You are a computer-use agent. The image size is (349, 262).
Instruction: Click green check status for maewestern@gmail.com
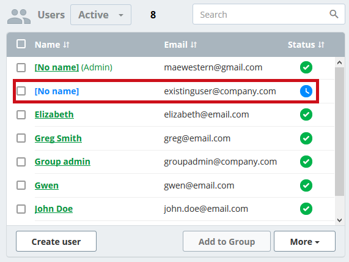click(x=306, y=67)
